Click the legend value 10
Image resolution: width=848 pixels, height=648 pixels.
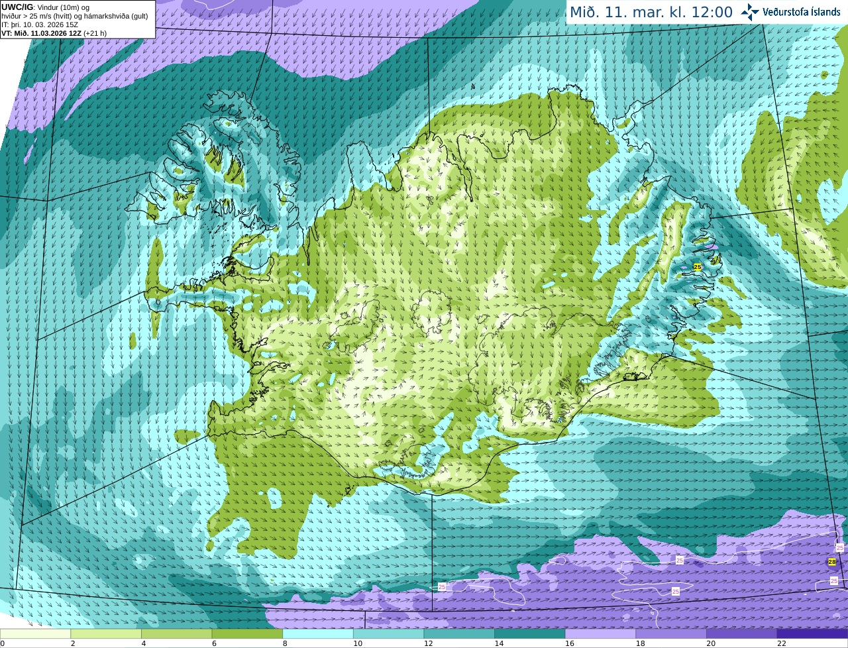[x=358, y=643]
